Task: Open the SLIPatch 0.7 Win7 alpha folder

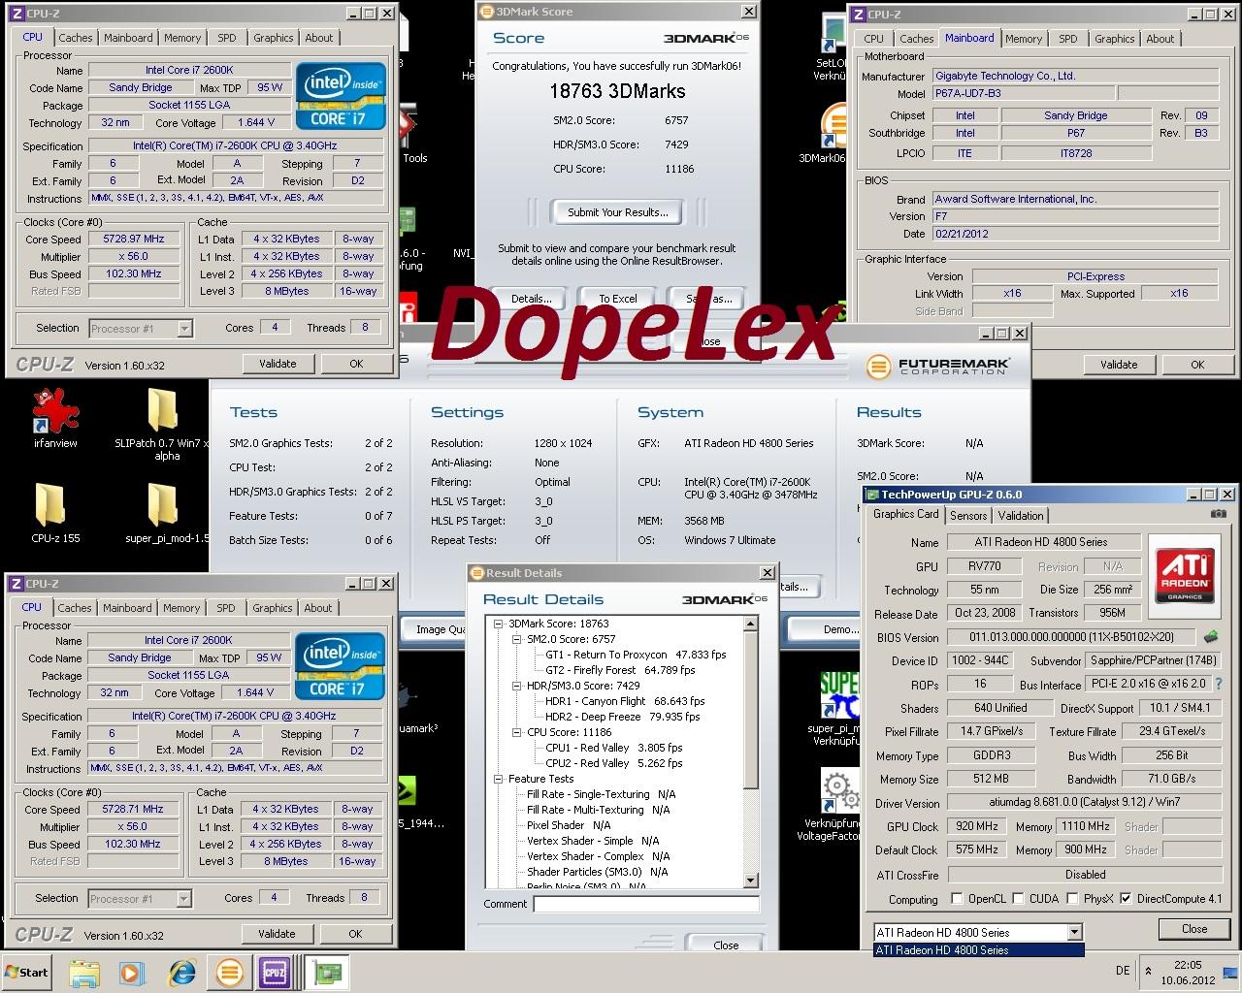Action: [x=161, y=411]
